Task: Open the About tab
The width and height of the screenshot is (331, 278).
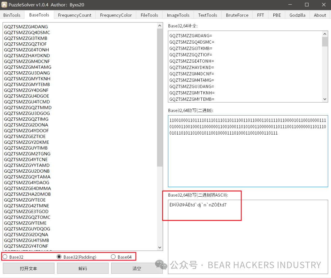Action: (320, 15)
